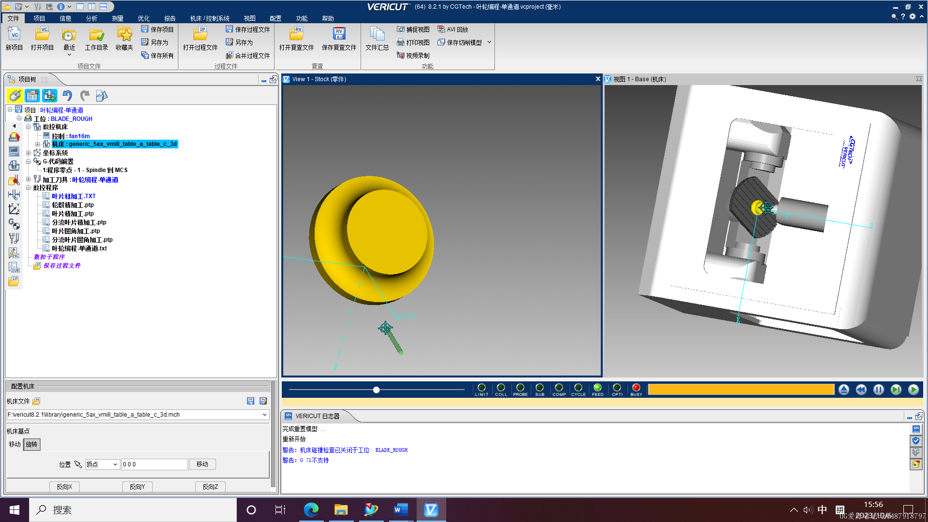Toggle the SUB status light
This screenshot has width=928, height=522.
pyautogui.click(x=539, y=388)
